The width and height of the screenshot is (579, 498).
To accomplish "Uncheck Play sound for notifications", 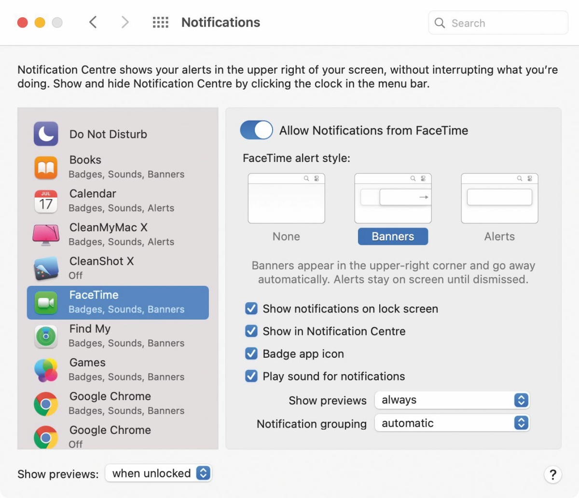I will click(251, 376).
